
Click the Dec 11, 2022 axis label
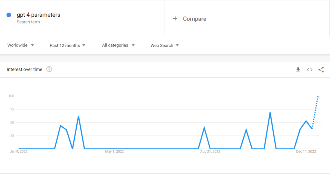coord(306,152)
